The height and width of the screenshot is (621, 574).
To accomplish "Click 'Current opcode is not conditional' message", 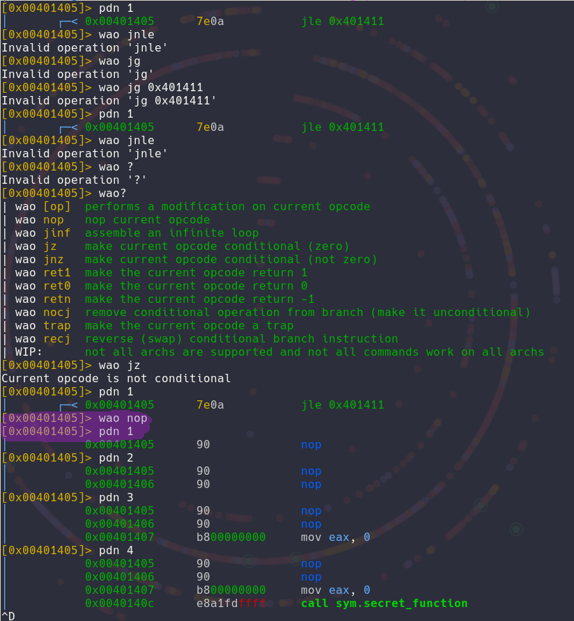I will [x=116, y=379].
